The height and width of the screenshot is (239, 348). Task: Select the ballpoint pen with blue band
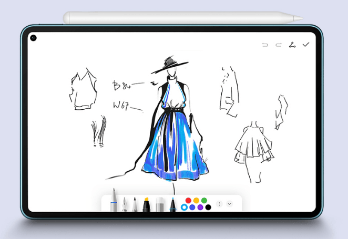(x=114, y=203)
